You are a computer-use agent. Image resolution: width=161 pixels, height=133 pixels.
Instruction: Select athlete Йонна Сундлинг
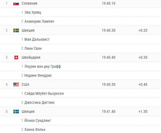38,120
